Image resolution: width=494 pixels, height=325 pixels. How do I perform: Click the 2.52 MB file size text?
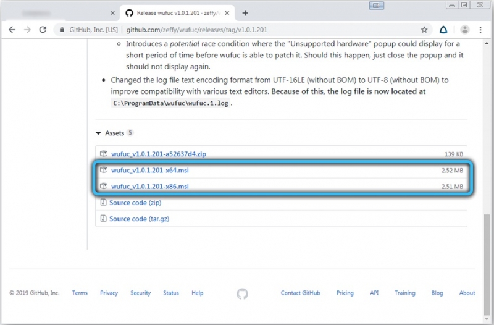452,170
